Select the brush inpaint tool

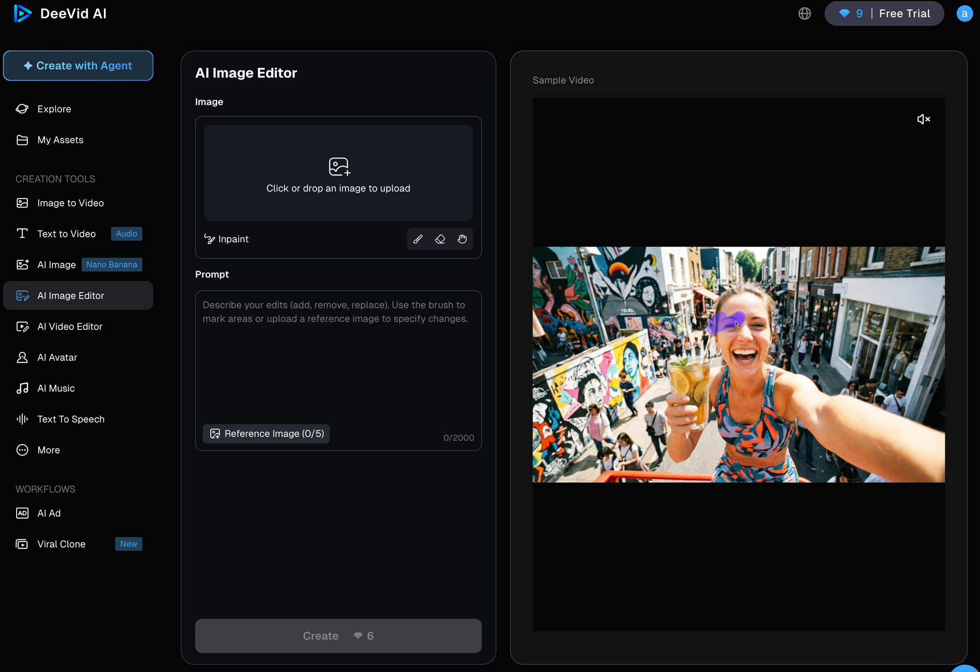[418, 239]
